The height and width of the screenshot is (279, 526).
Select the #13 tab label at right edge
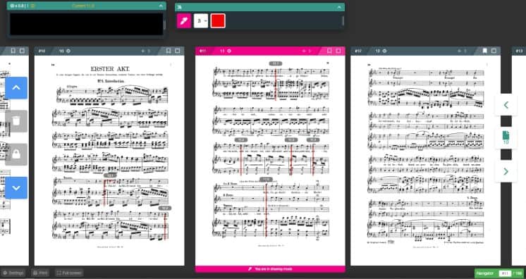pos(519,51)
